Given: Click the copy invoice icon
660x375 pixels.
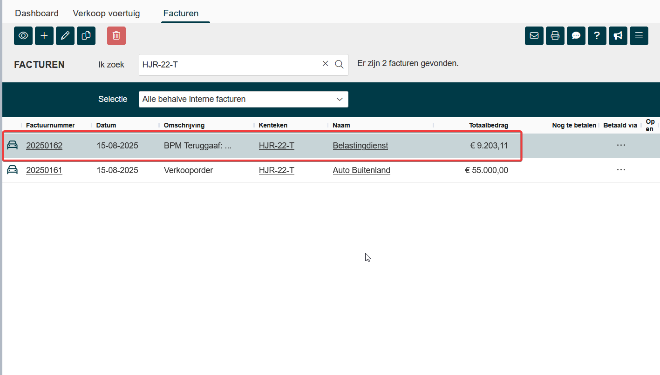Looking at the screenshot, I should point(86,36).
